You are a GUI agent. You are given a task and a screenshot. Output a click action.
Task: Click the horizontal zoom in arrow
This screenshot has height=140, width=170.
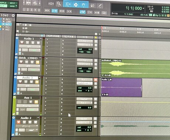[x=40, y=3]
